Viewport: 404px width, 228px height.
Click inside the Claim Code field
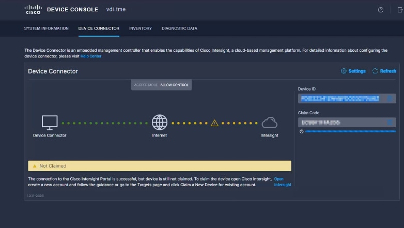347,122
